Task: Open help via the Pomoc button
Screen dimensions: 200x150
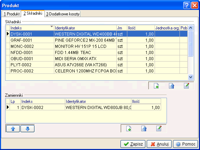Action: pyautogui.click(x=185, y=144)
